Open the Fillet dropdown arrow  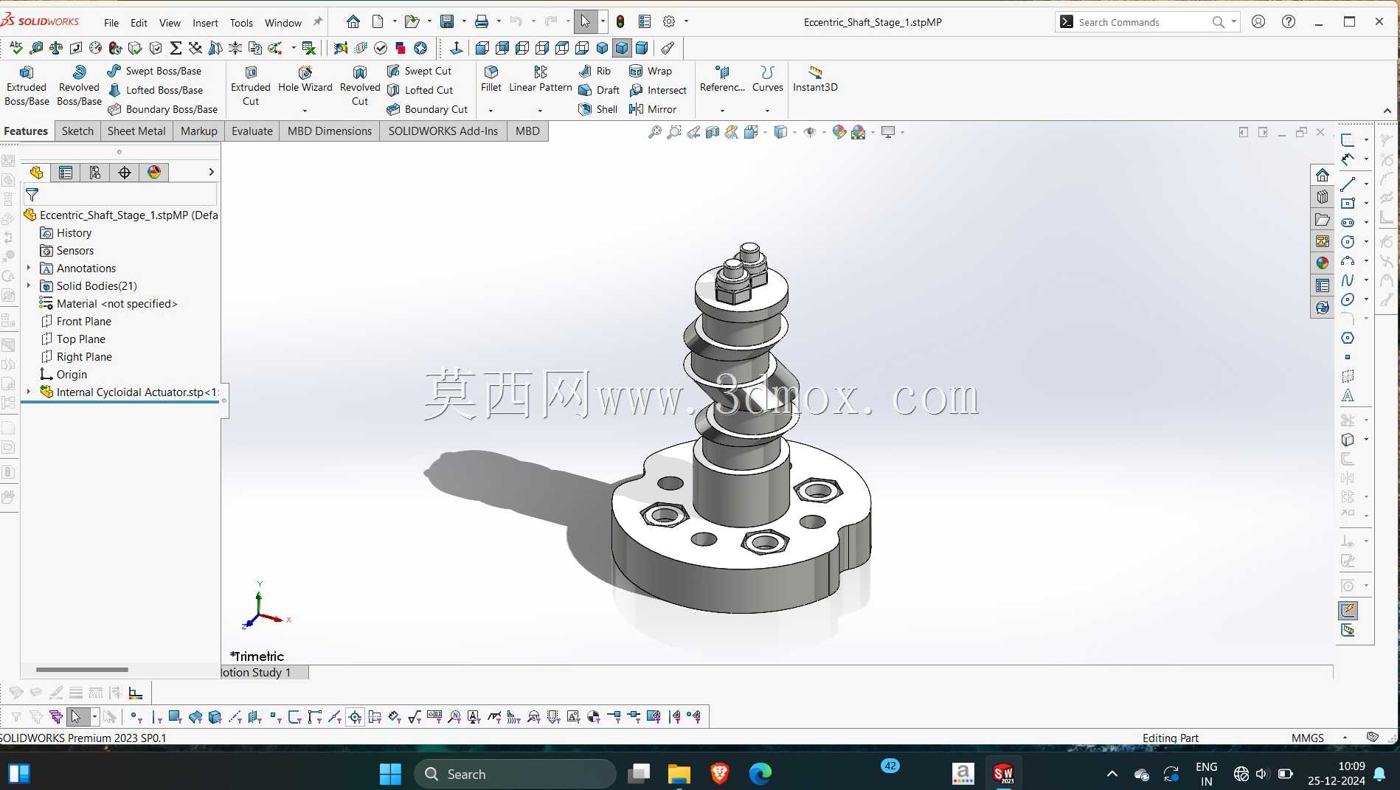[491, 111]
